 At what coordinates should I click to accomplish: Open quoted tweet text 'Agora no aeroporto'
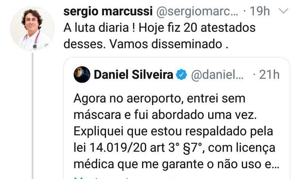coord(129,99)
